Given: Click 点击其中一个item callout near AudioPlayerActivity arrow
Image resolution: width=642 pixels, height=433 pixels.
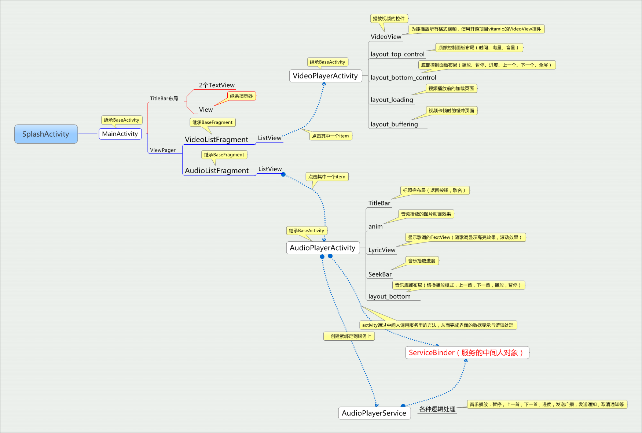Looking at the screenshot, I should click(327, 177).
